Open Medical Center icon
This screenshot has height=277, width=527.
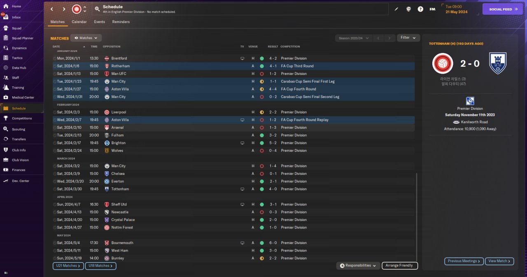click(6, 98)
